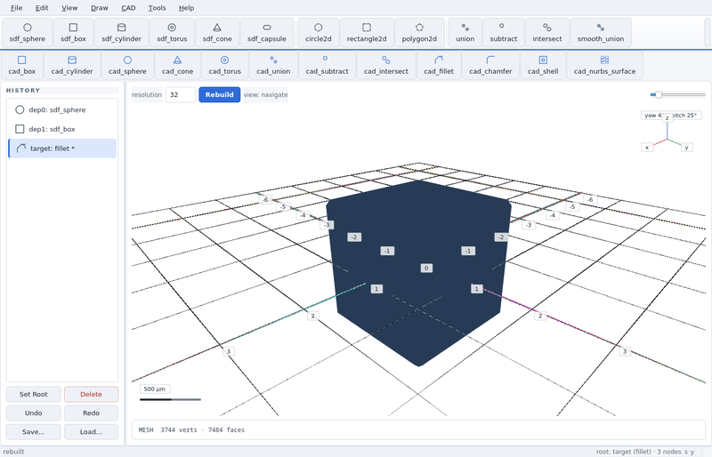Image resolution: width=712 pixels, height=457 pixels.
Task: Select the sdf_box tool
Action: [x=73, y=33]
